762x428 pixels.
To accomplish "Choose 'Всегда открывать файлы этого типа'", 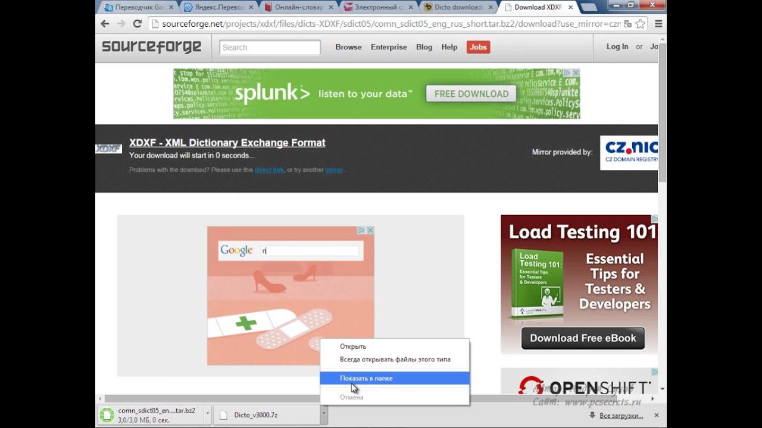I will 395,359.
